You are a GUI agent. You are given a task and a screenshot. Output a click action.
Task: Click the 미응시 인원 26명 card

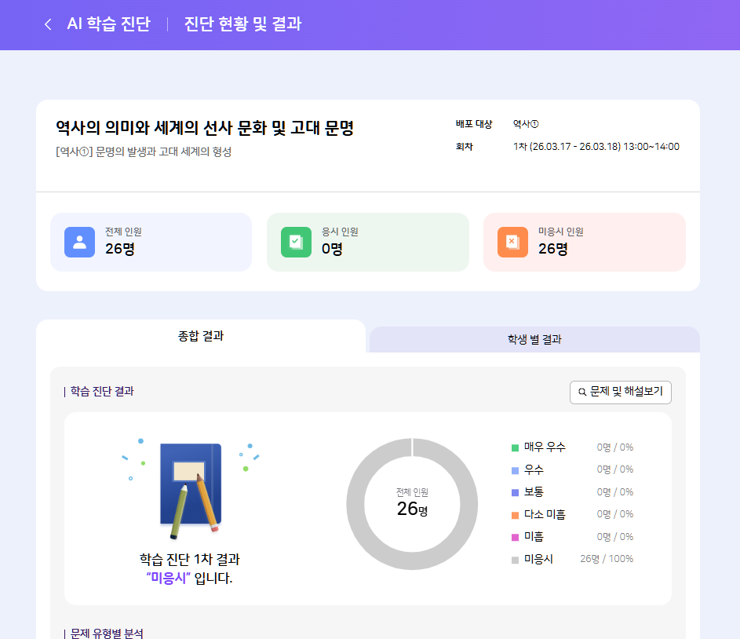coord(584,242)
